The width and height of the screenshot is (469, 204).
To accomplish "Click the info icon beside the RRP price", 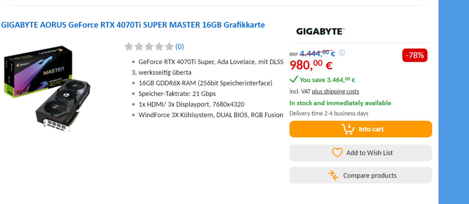I will 342,53.
